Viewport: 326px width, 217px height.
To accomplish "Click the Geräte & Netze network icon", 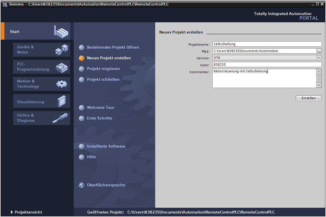I will [62, 50].
